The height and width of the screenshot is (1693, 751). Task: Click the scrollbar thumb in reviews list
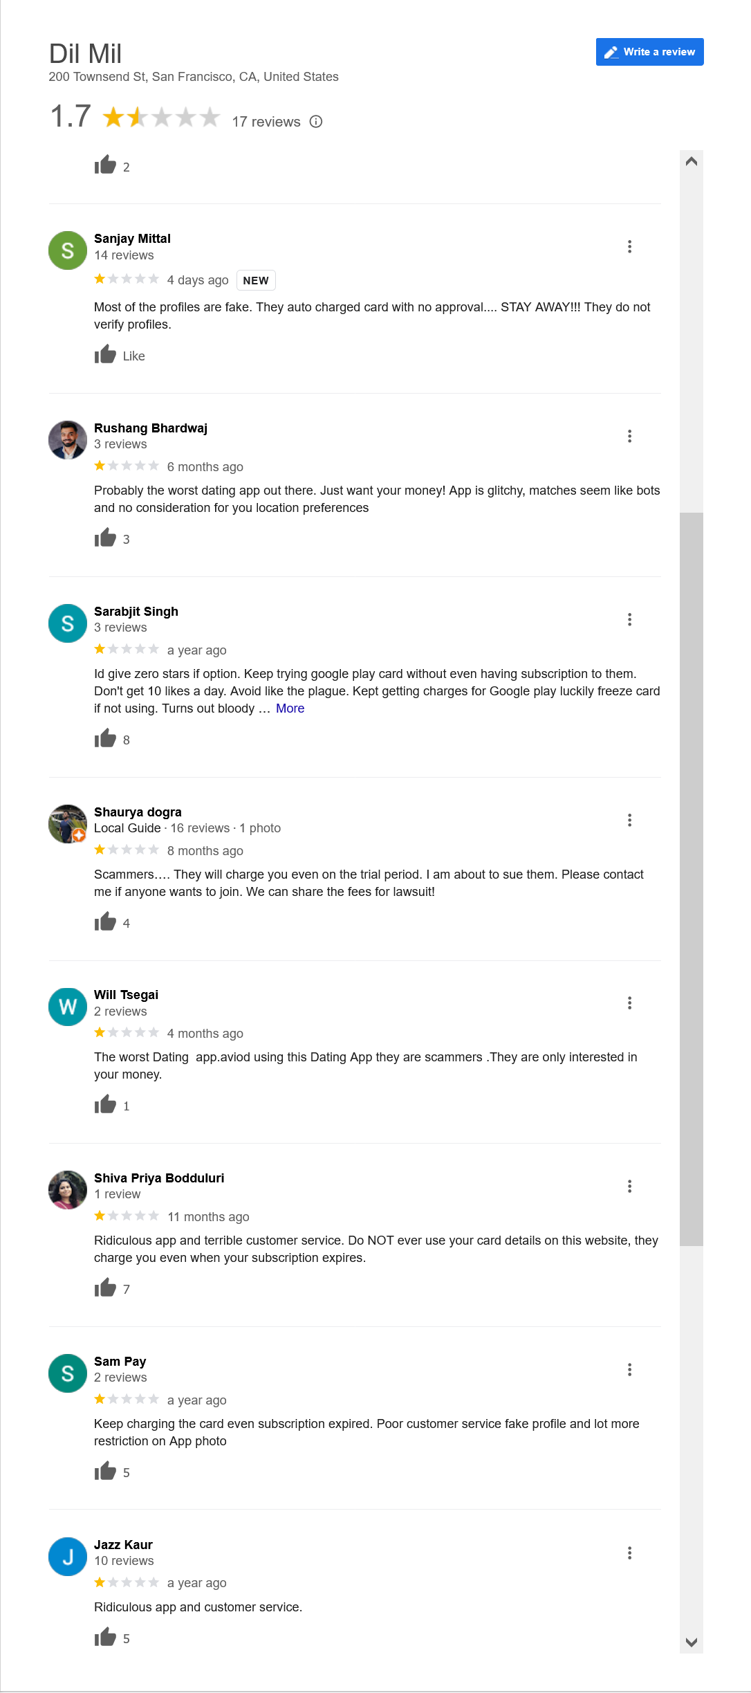pos(691,879)
